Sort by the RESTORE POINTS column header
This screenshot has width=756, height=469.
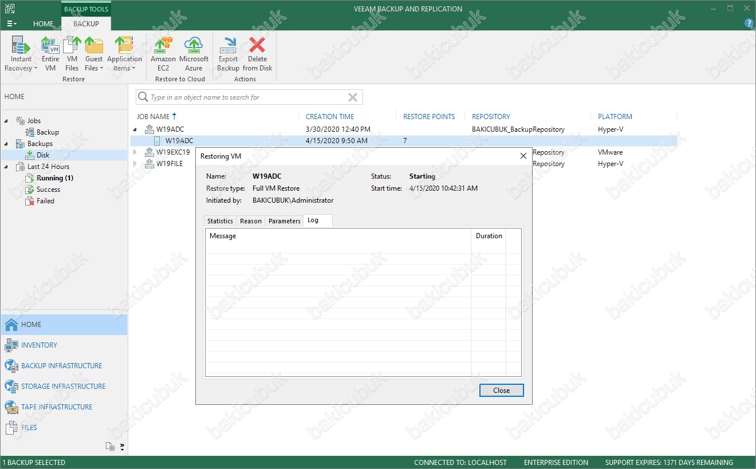pos(429,116)
